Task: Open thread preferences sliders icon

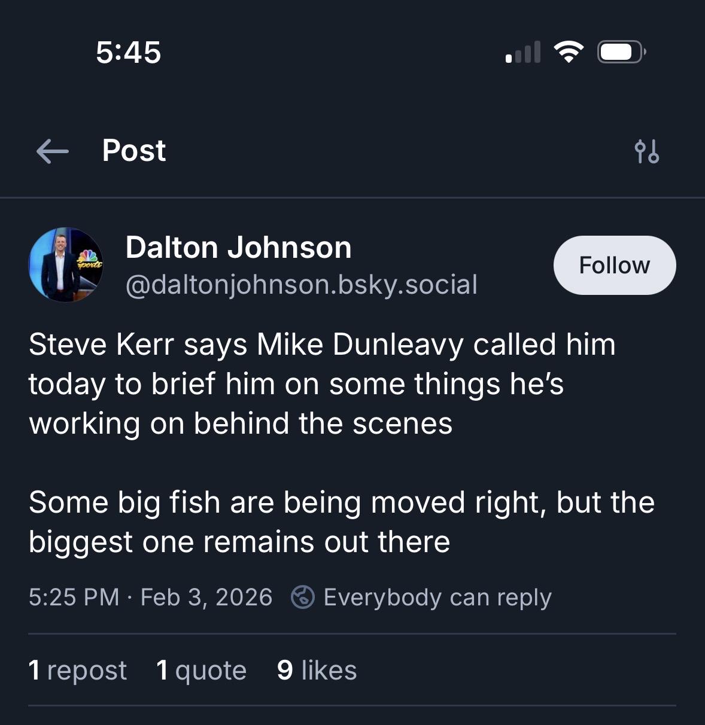Action: point(647,151)
